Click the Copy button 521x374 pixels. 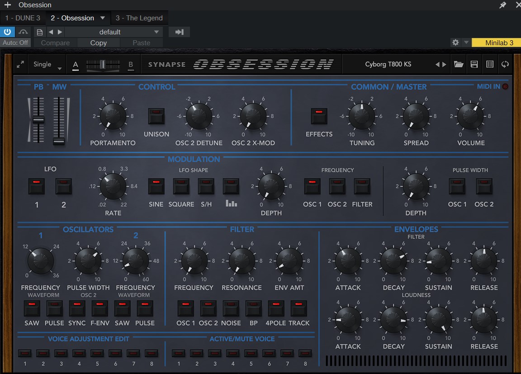pyautogui.click(x=99, y=43)
